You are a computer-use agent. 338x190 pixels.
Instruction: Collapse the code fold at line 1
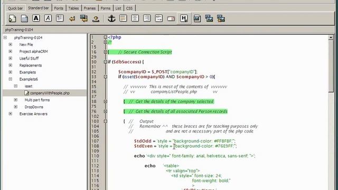106,37
